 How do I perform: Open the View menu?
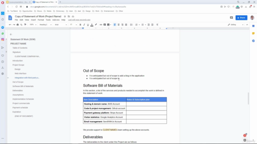[27, 20]
